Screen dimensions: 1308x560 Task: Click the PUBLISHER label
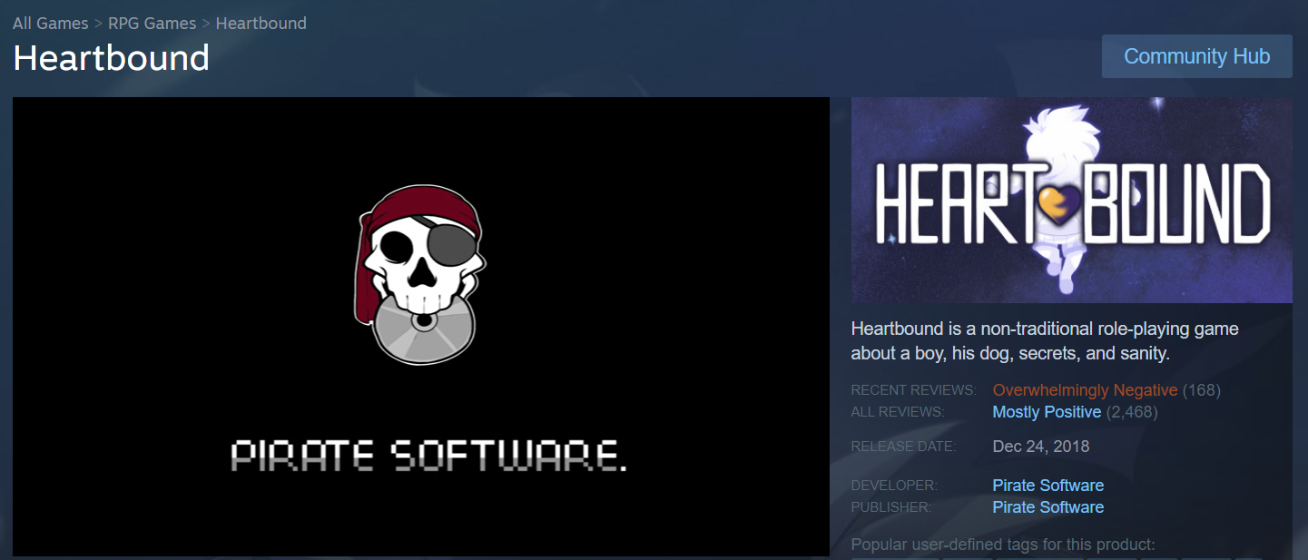893,507
